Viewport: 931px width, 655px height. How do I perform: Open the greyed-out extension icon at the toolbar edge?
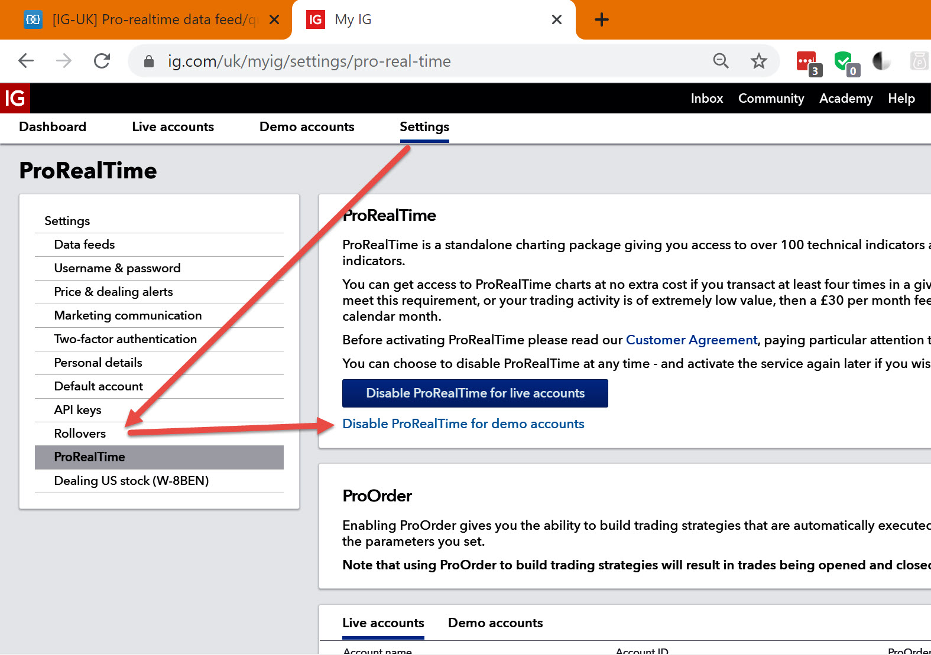(920, 61)
